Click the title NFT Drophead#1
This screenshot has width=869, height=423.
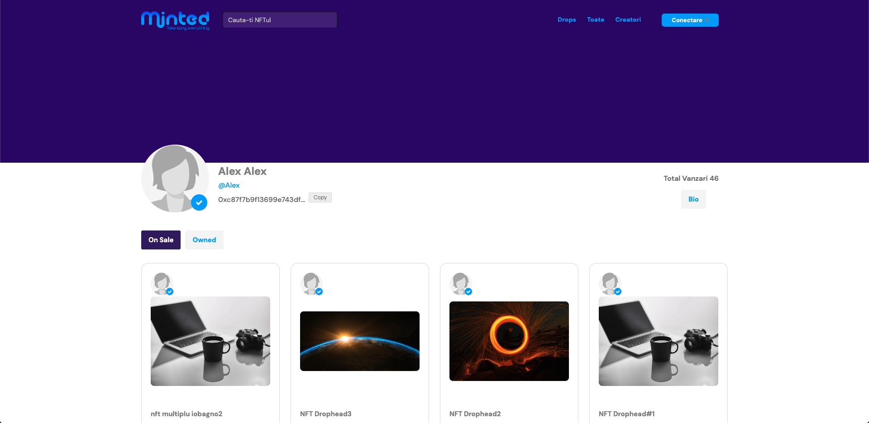[627, 414]
